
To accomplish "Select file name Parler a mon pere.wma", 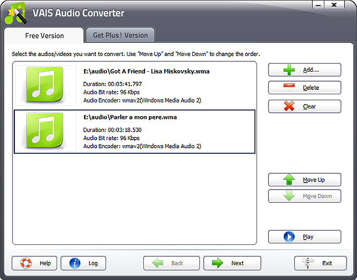I will (x=130, y=117).
